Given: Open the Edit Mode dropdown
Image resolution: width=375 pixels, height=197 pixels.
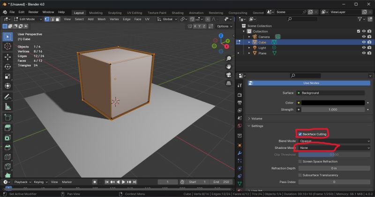Looking at the screenshot, I should coord(28,19).
